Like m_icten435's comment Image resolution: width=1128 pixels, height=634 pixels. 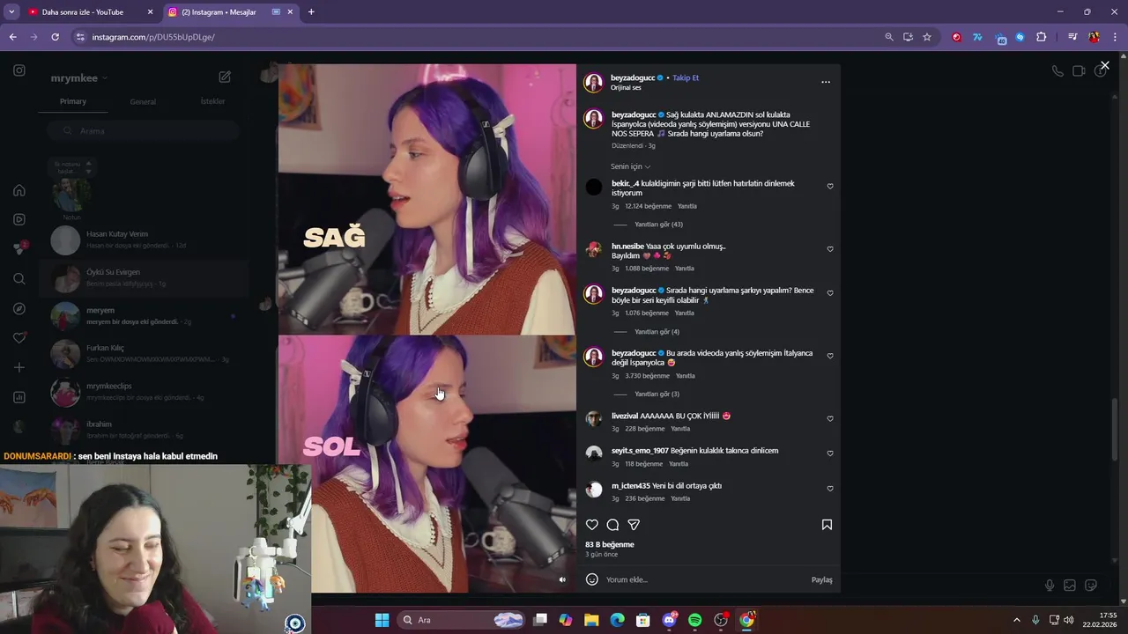tap(830, 489)
